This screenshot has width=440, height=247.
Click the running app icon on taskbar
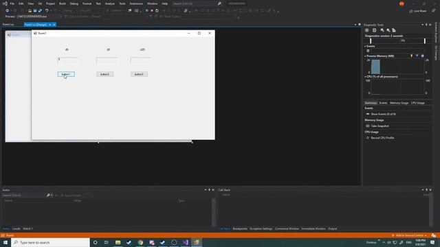point(197,242)
